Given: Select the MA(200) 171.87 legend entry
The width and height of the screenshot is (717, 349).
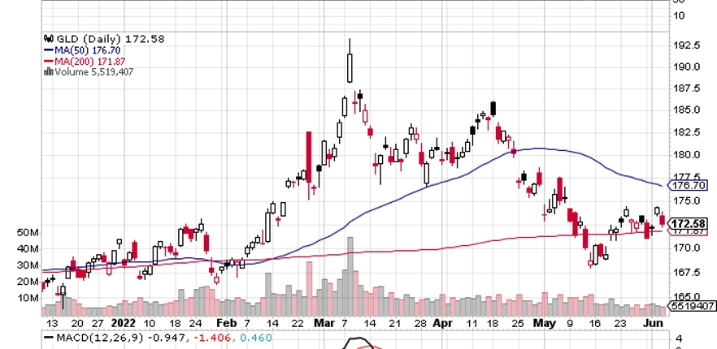Looking at the screenshot, I should (x=89, y=61).
